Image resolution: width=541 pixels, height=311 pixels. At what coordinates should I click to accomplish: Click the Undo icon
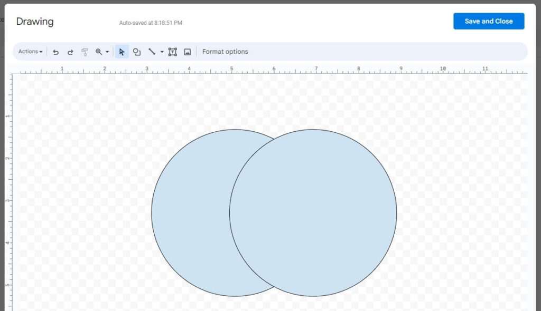56,51
